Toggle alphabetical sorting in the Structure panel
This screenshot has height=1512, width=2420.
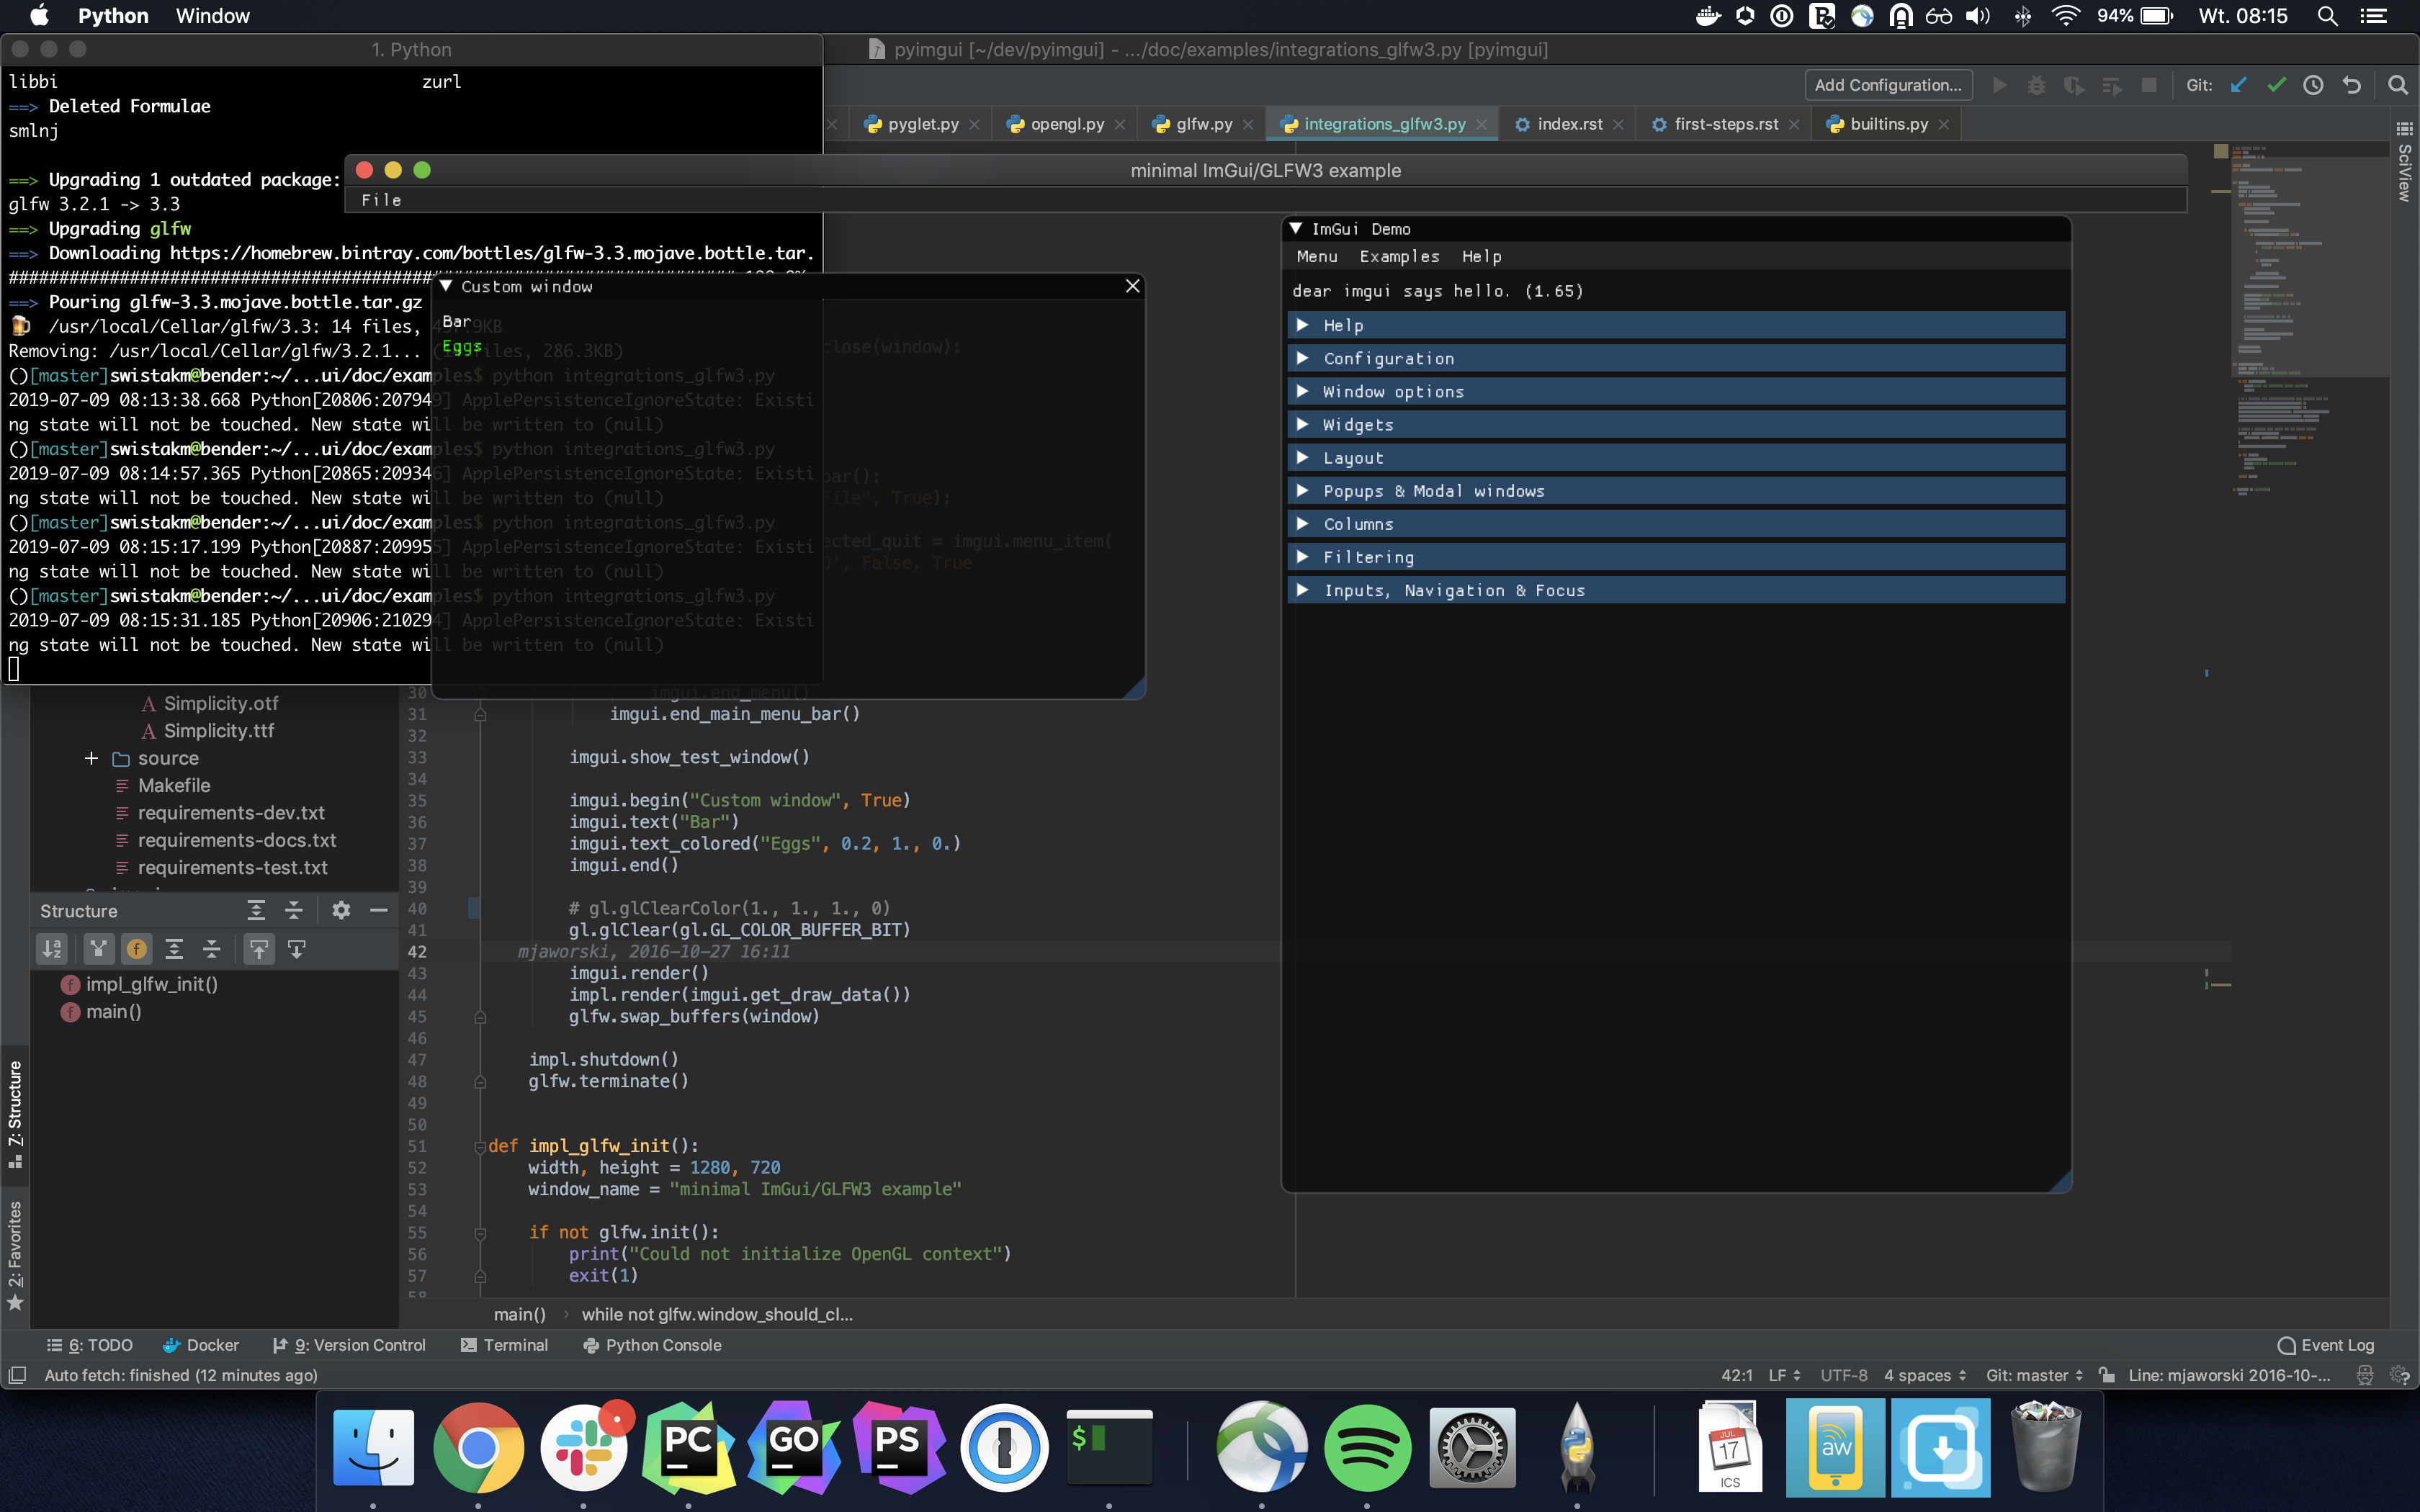point(53,949)
